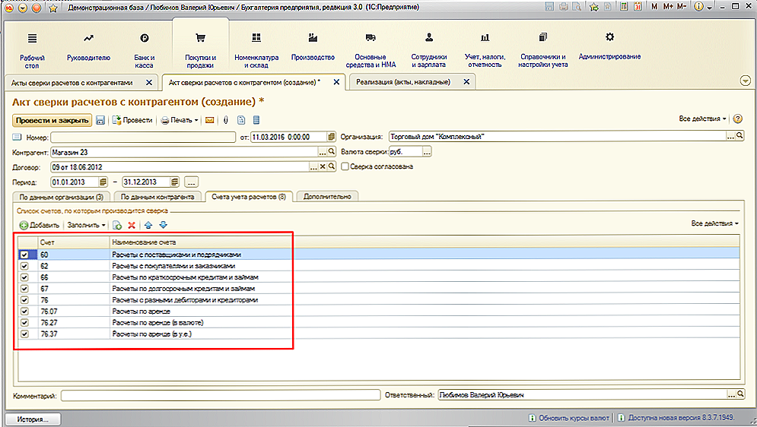Click the magnifier next to Контрагент field
This screenshot has width=757, height=427.
point(331,152)
